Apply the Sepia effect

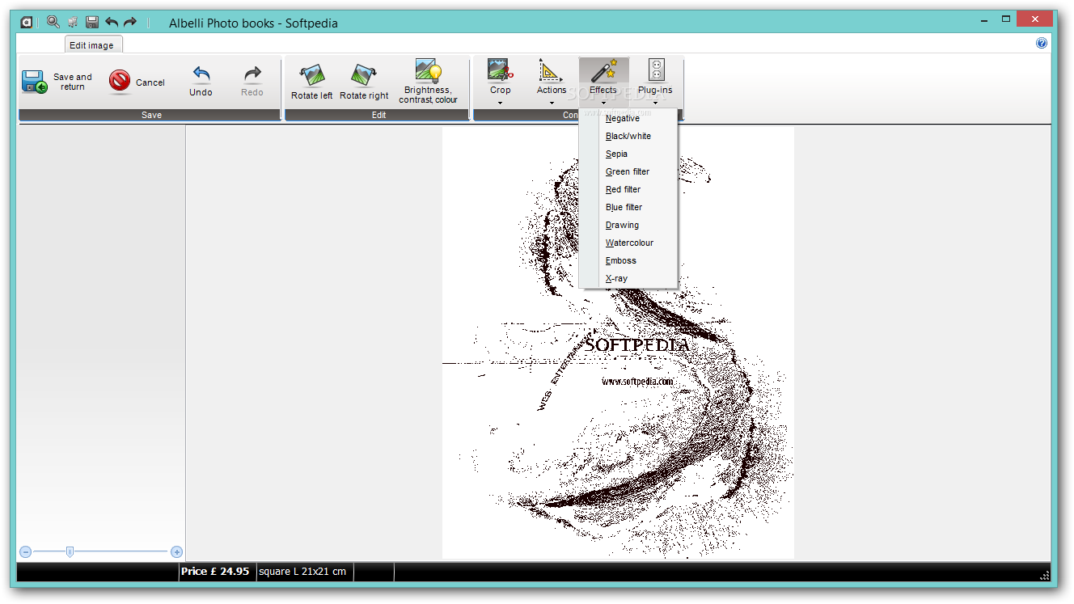(x=628, y=154)
